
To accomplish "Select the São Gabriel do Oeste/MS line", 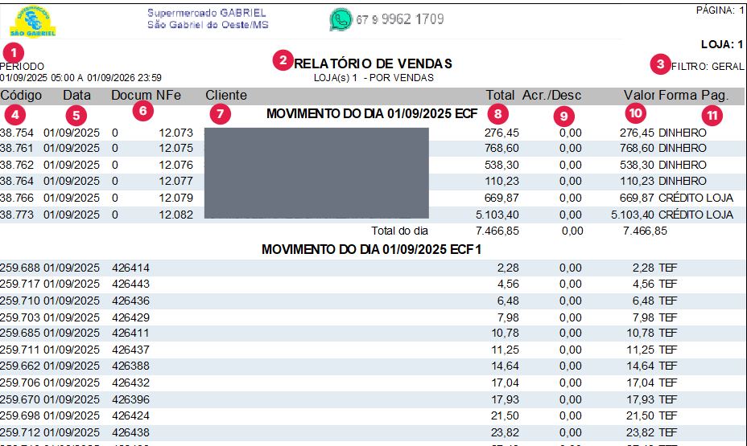I will click(x=208, y=25).
